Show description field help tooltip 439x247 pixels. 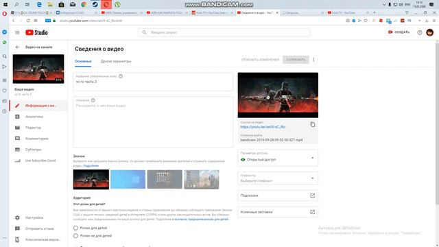[93, 100]
